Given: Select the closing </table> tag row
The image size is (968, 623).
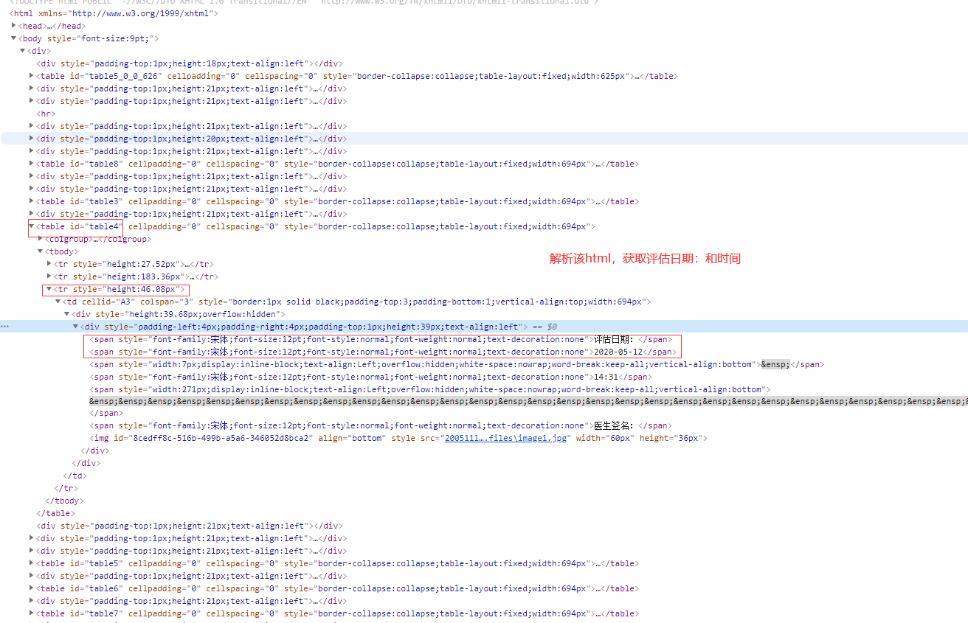Looking at the screenshot, I should coord(55,513).
